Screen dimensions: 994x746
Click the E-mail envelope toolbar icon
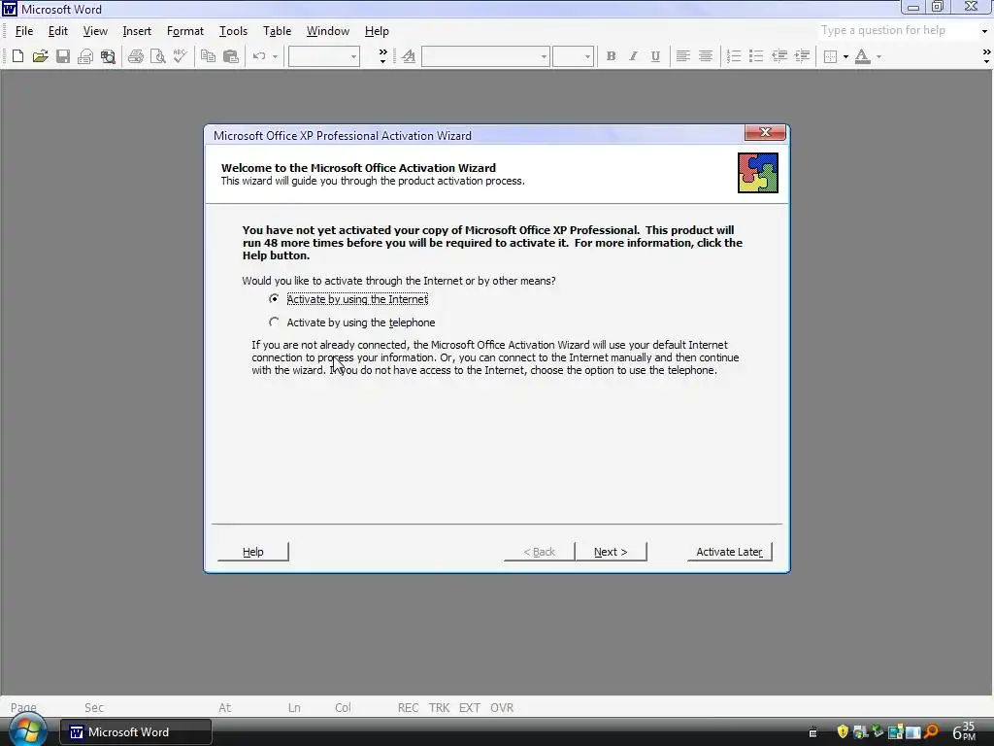85,56
